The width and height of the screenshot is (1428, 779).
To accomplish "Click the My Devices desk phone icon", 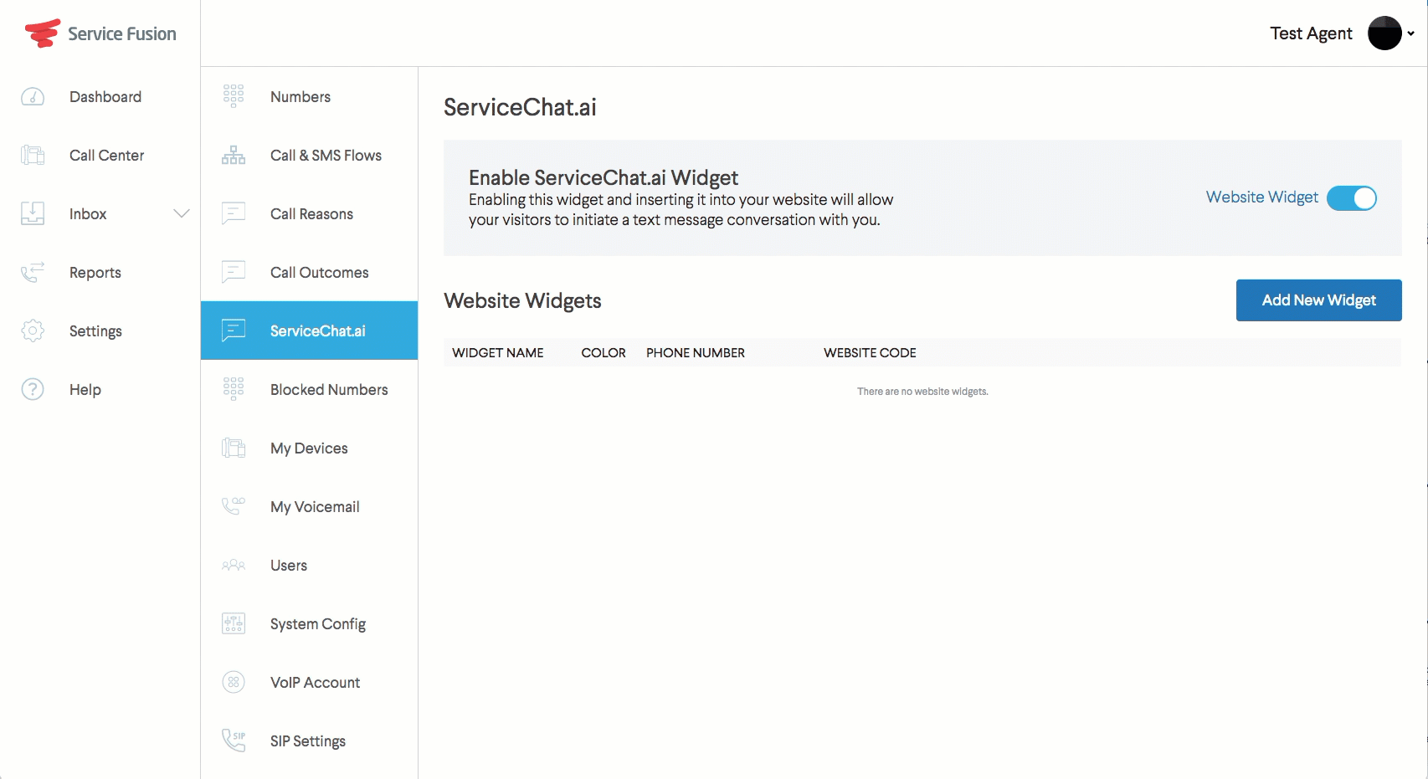I will click(234, 448).
